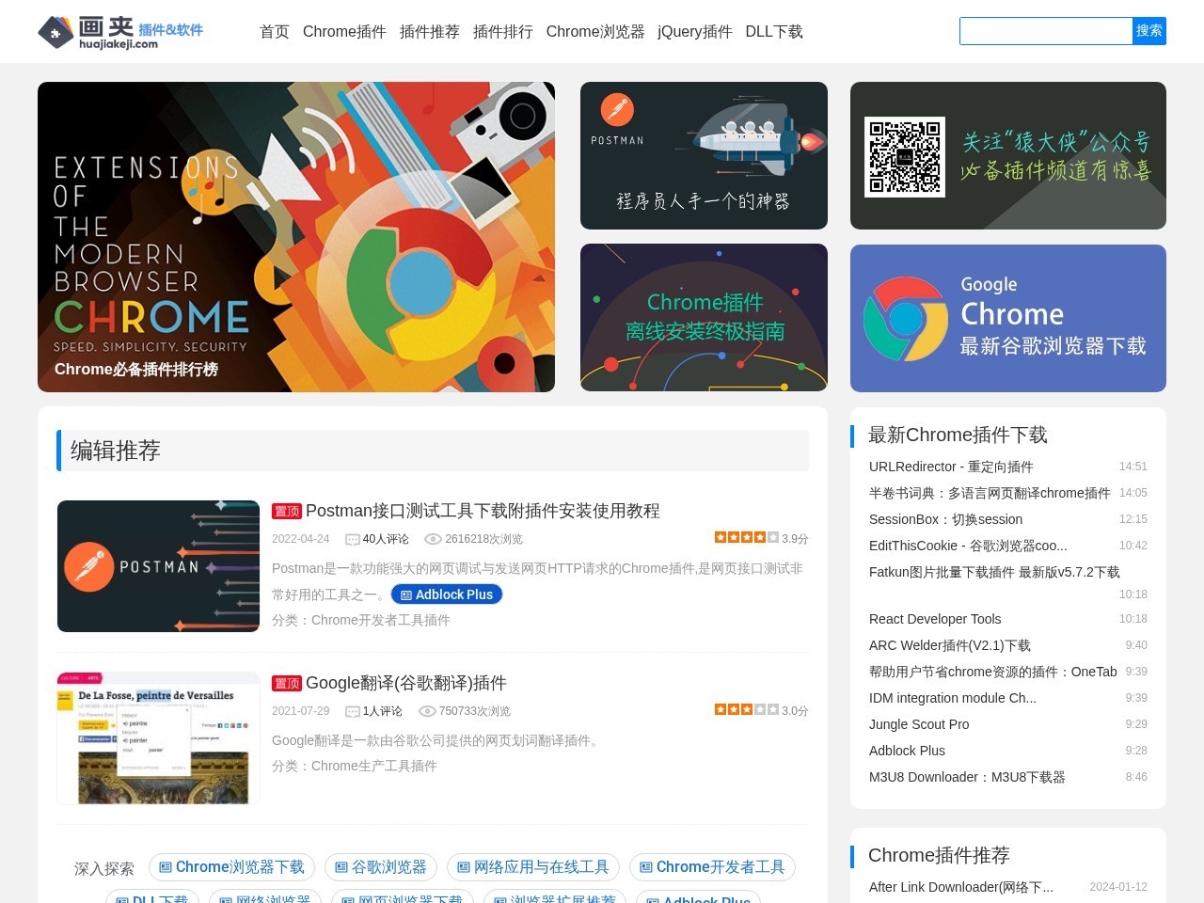Select the 网络应用与在线工具 explore tag

pyautogui.click(x=532, y=867)
